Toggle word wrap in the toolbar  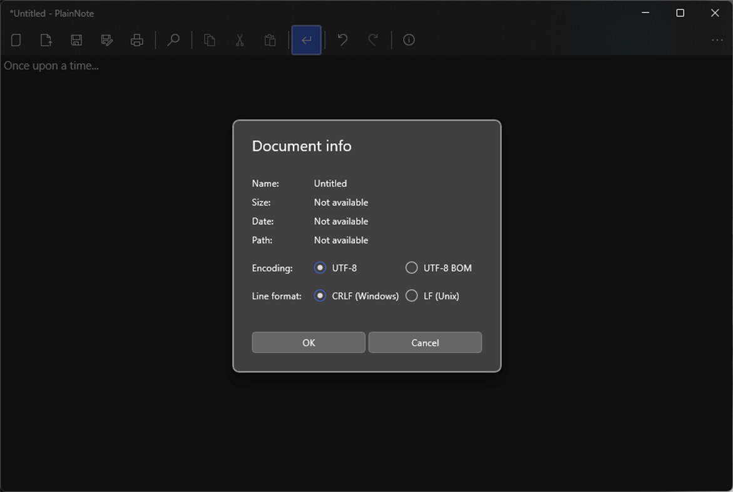pos(305,39)
